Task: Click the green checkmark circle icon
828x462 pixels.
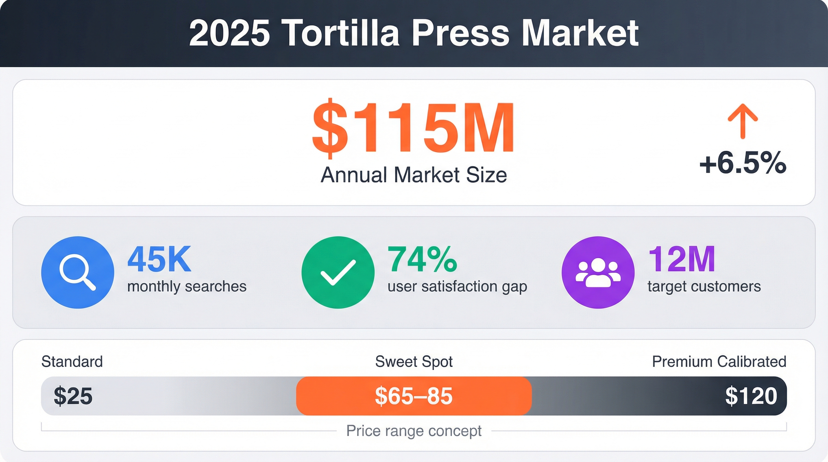Action: 338,272
